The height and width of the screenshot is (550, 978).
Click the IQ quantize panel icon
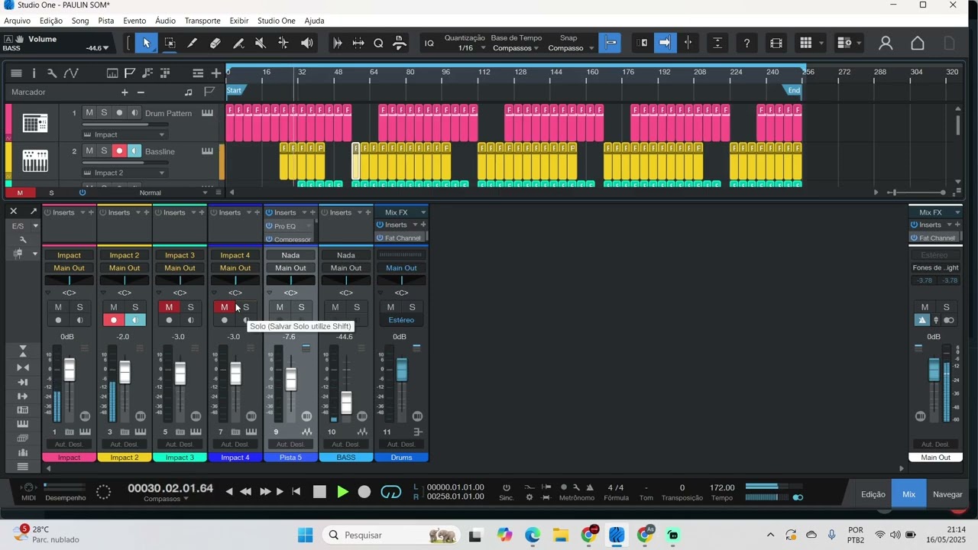click(x=429, y=44)
